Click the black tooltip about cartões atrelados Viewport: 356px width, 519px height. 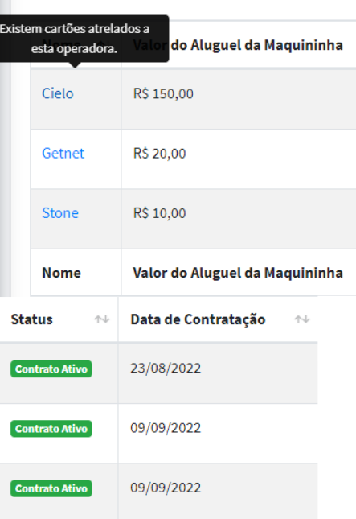click(84, 39)
